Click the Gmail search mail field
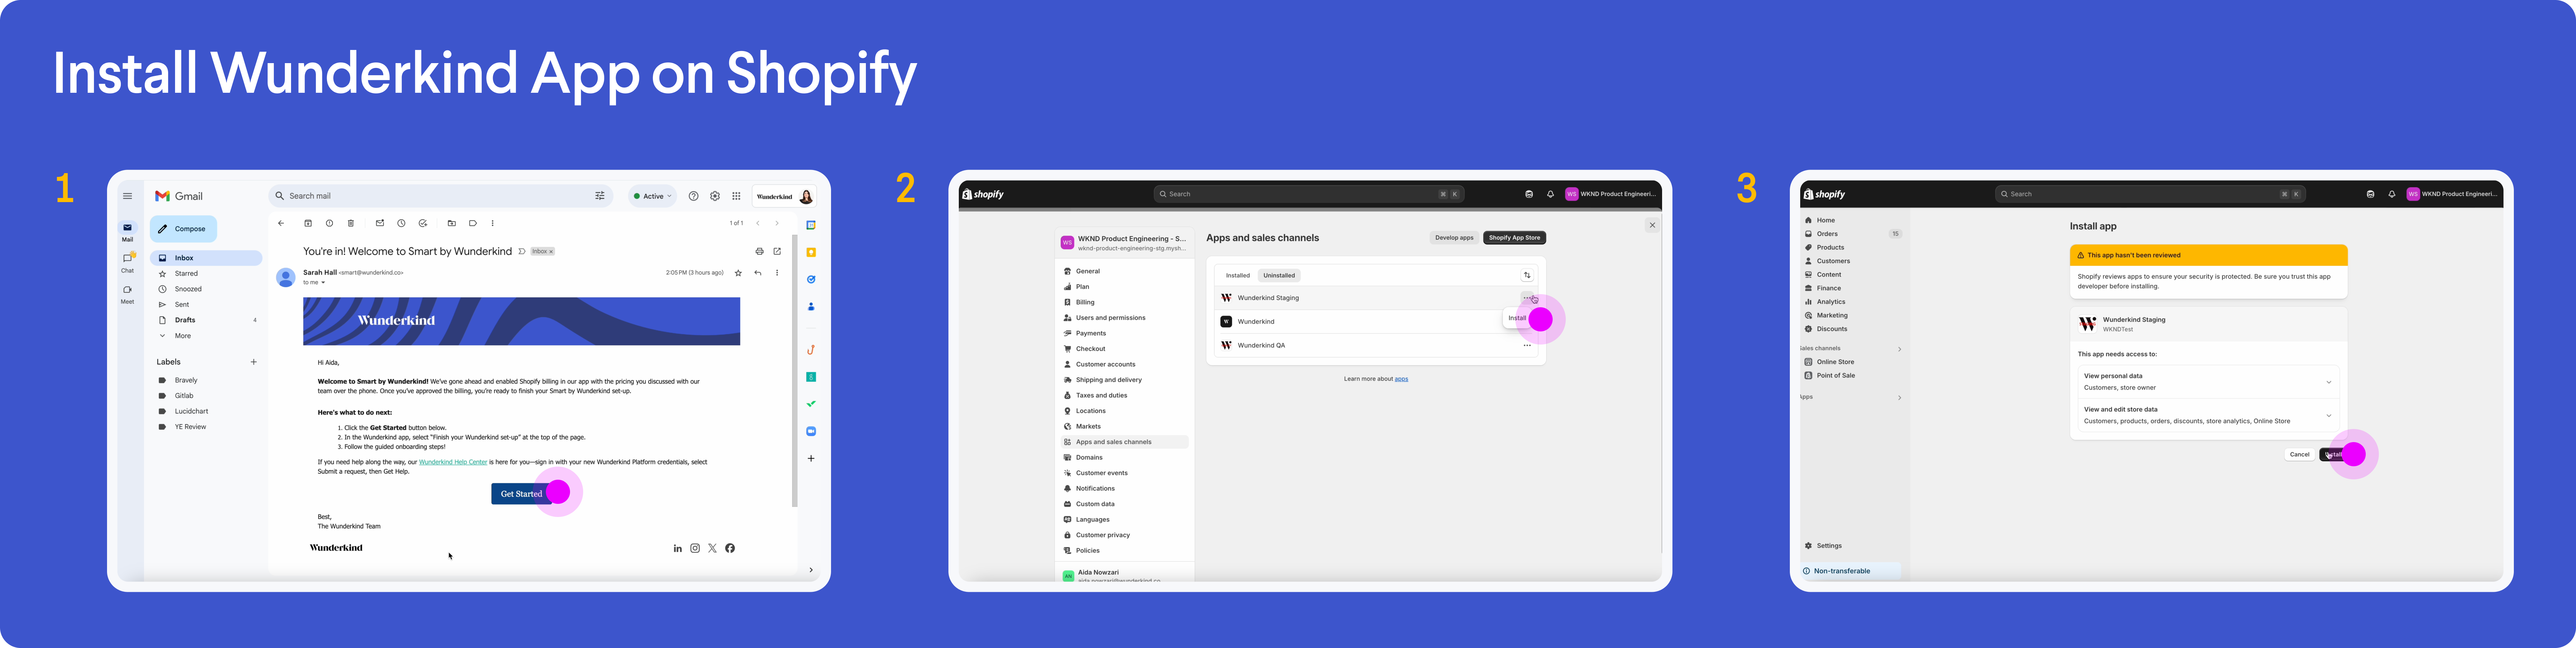The width and height of the screenshot is (2576, 648). pyautogui.click(x=440, y=196)
